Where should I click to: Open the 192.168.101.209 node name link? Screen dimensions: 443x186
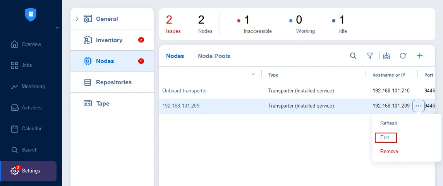pyautogui.click(x=181, y=106)
